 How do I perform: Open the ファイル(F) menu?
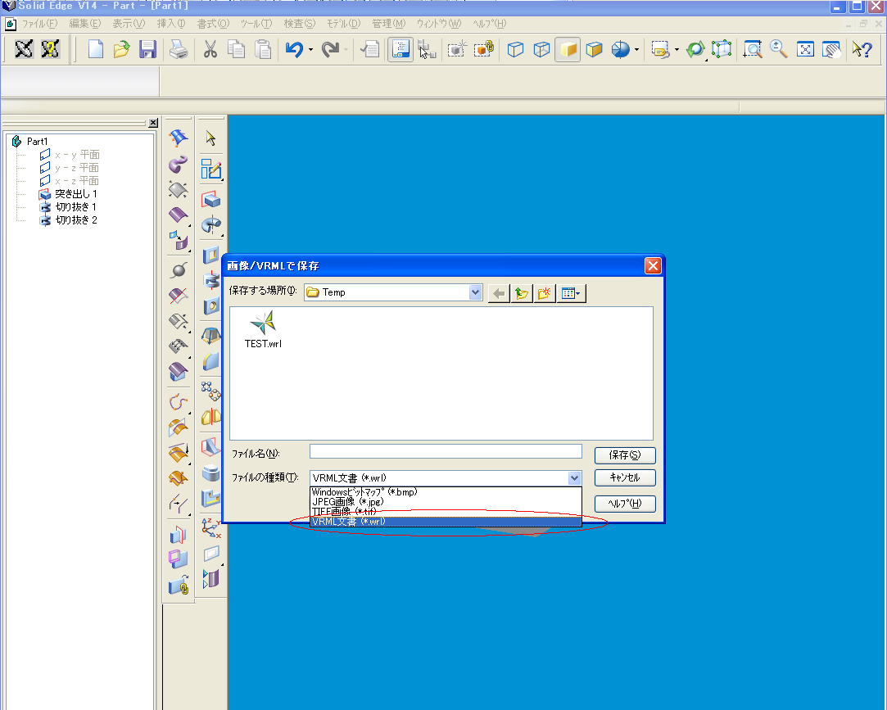(39, 24)
